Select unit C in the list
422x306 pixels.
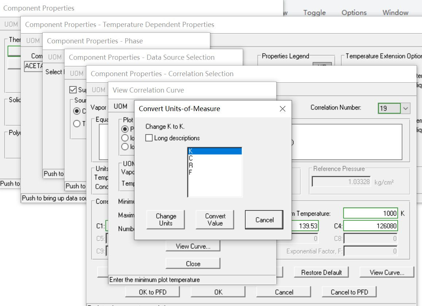(215, 158)
